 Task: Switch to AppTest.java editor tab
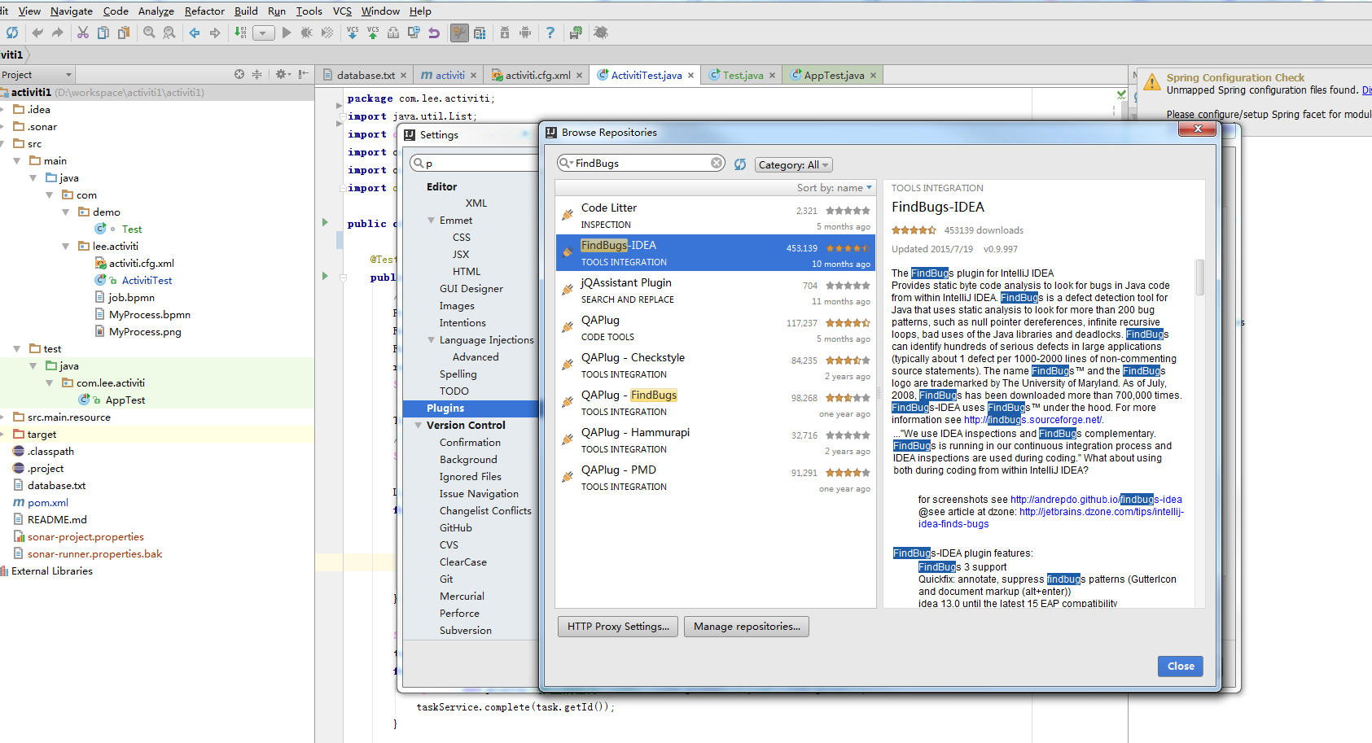834,75
